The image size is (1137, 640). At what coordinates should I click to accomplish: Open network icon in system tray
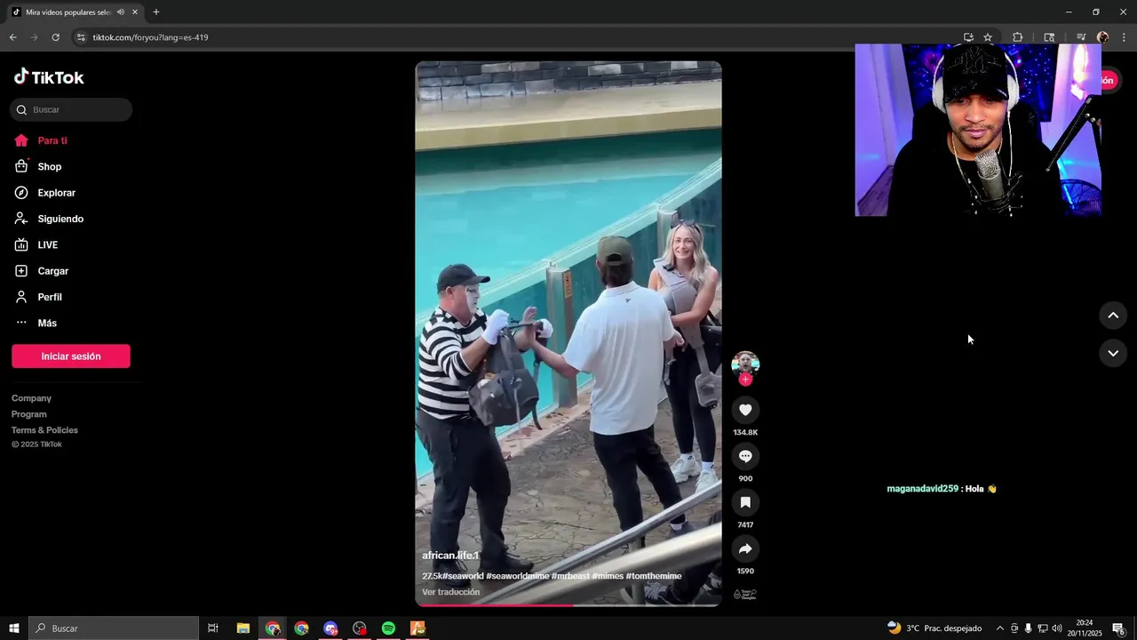[x=1043, y=628]
